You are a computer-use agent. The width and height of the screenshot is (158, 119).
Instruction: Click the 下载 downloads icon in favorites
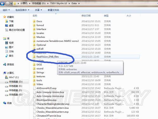(x=7, y=21)
